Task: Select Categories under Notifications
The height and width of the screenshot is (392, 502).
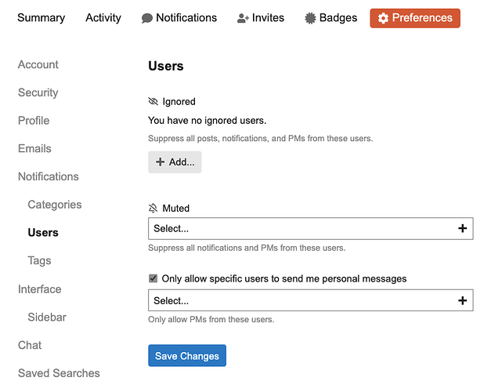Action: 55,205
